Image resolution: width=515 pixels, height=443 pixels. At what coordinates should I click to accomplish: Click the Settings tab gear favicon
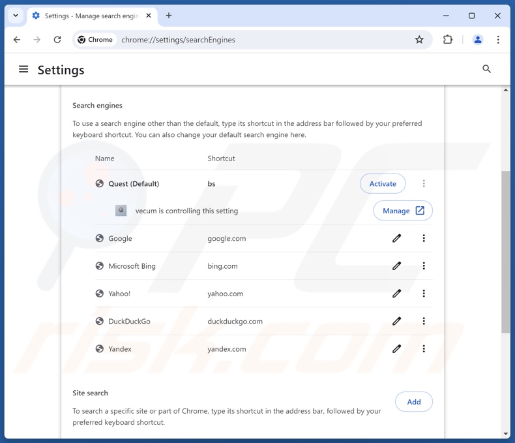(x=36, y=16)
